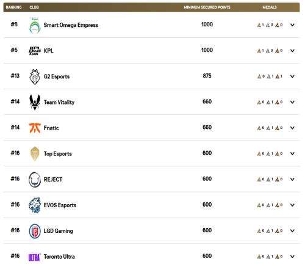Open the Team Vitality club name
This screenshot has width=305, height=269.
(x=59, y=102)
